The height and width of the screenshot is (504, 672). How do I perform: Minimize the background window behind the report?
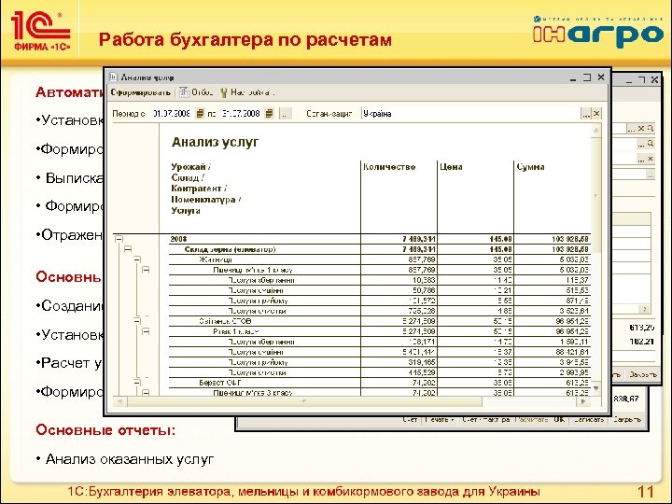629,80
